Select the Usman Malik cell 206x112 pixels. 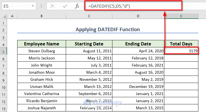point(41,87)
